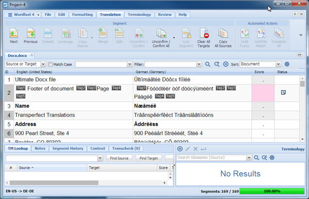The height and width of the screenshot is (199, 309).
Task: Open the Help tab
Action: pos(182,14)
